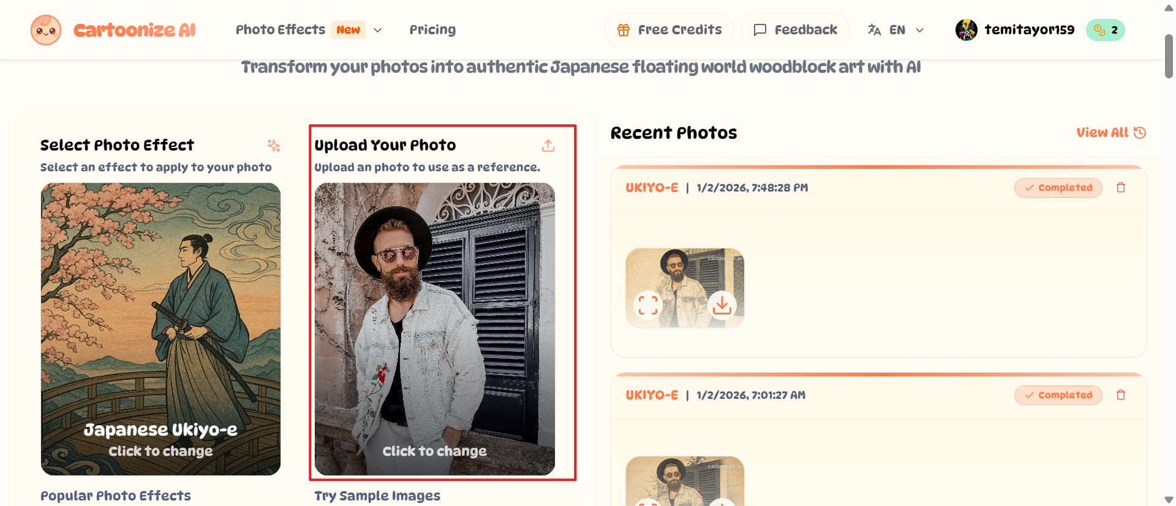Click the Completed status badge on first entry
Image resolution: width=1176 pixels, height=506 pixels.
point(1058,188)
